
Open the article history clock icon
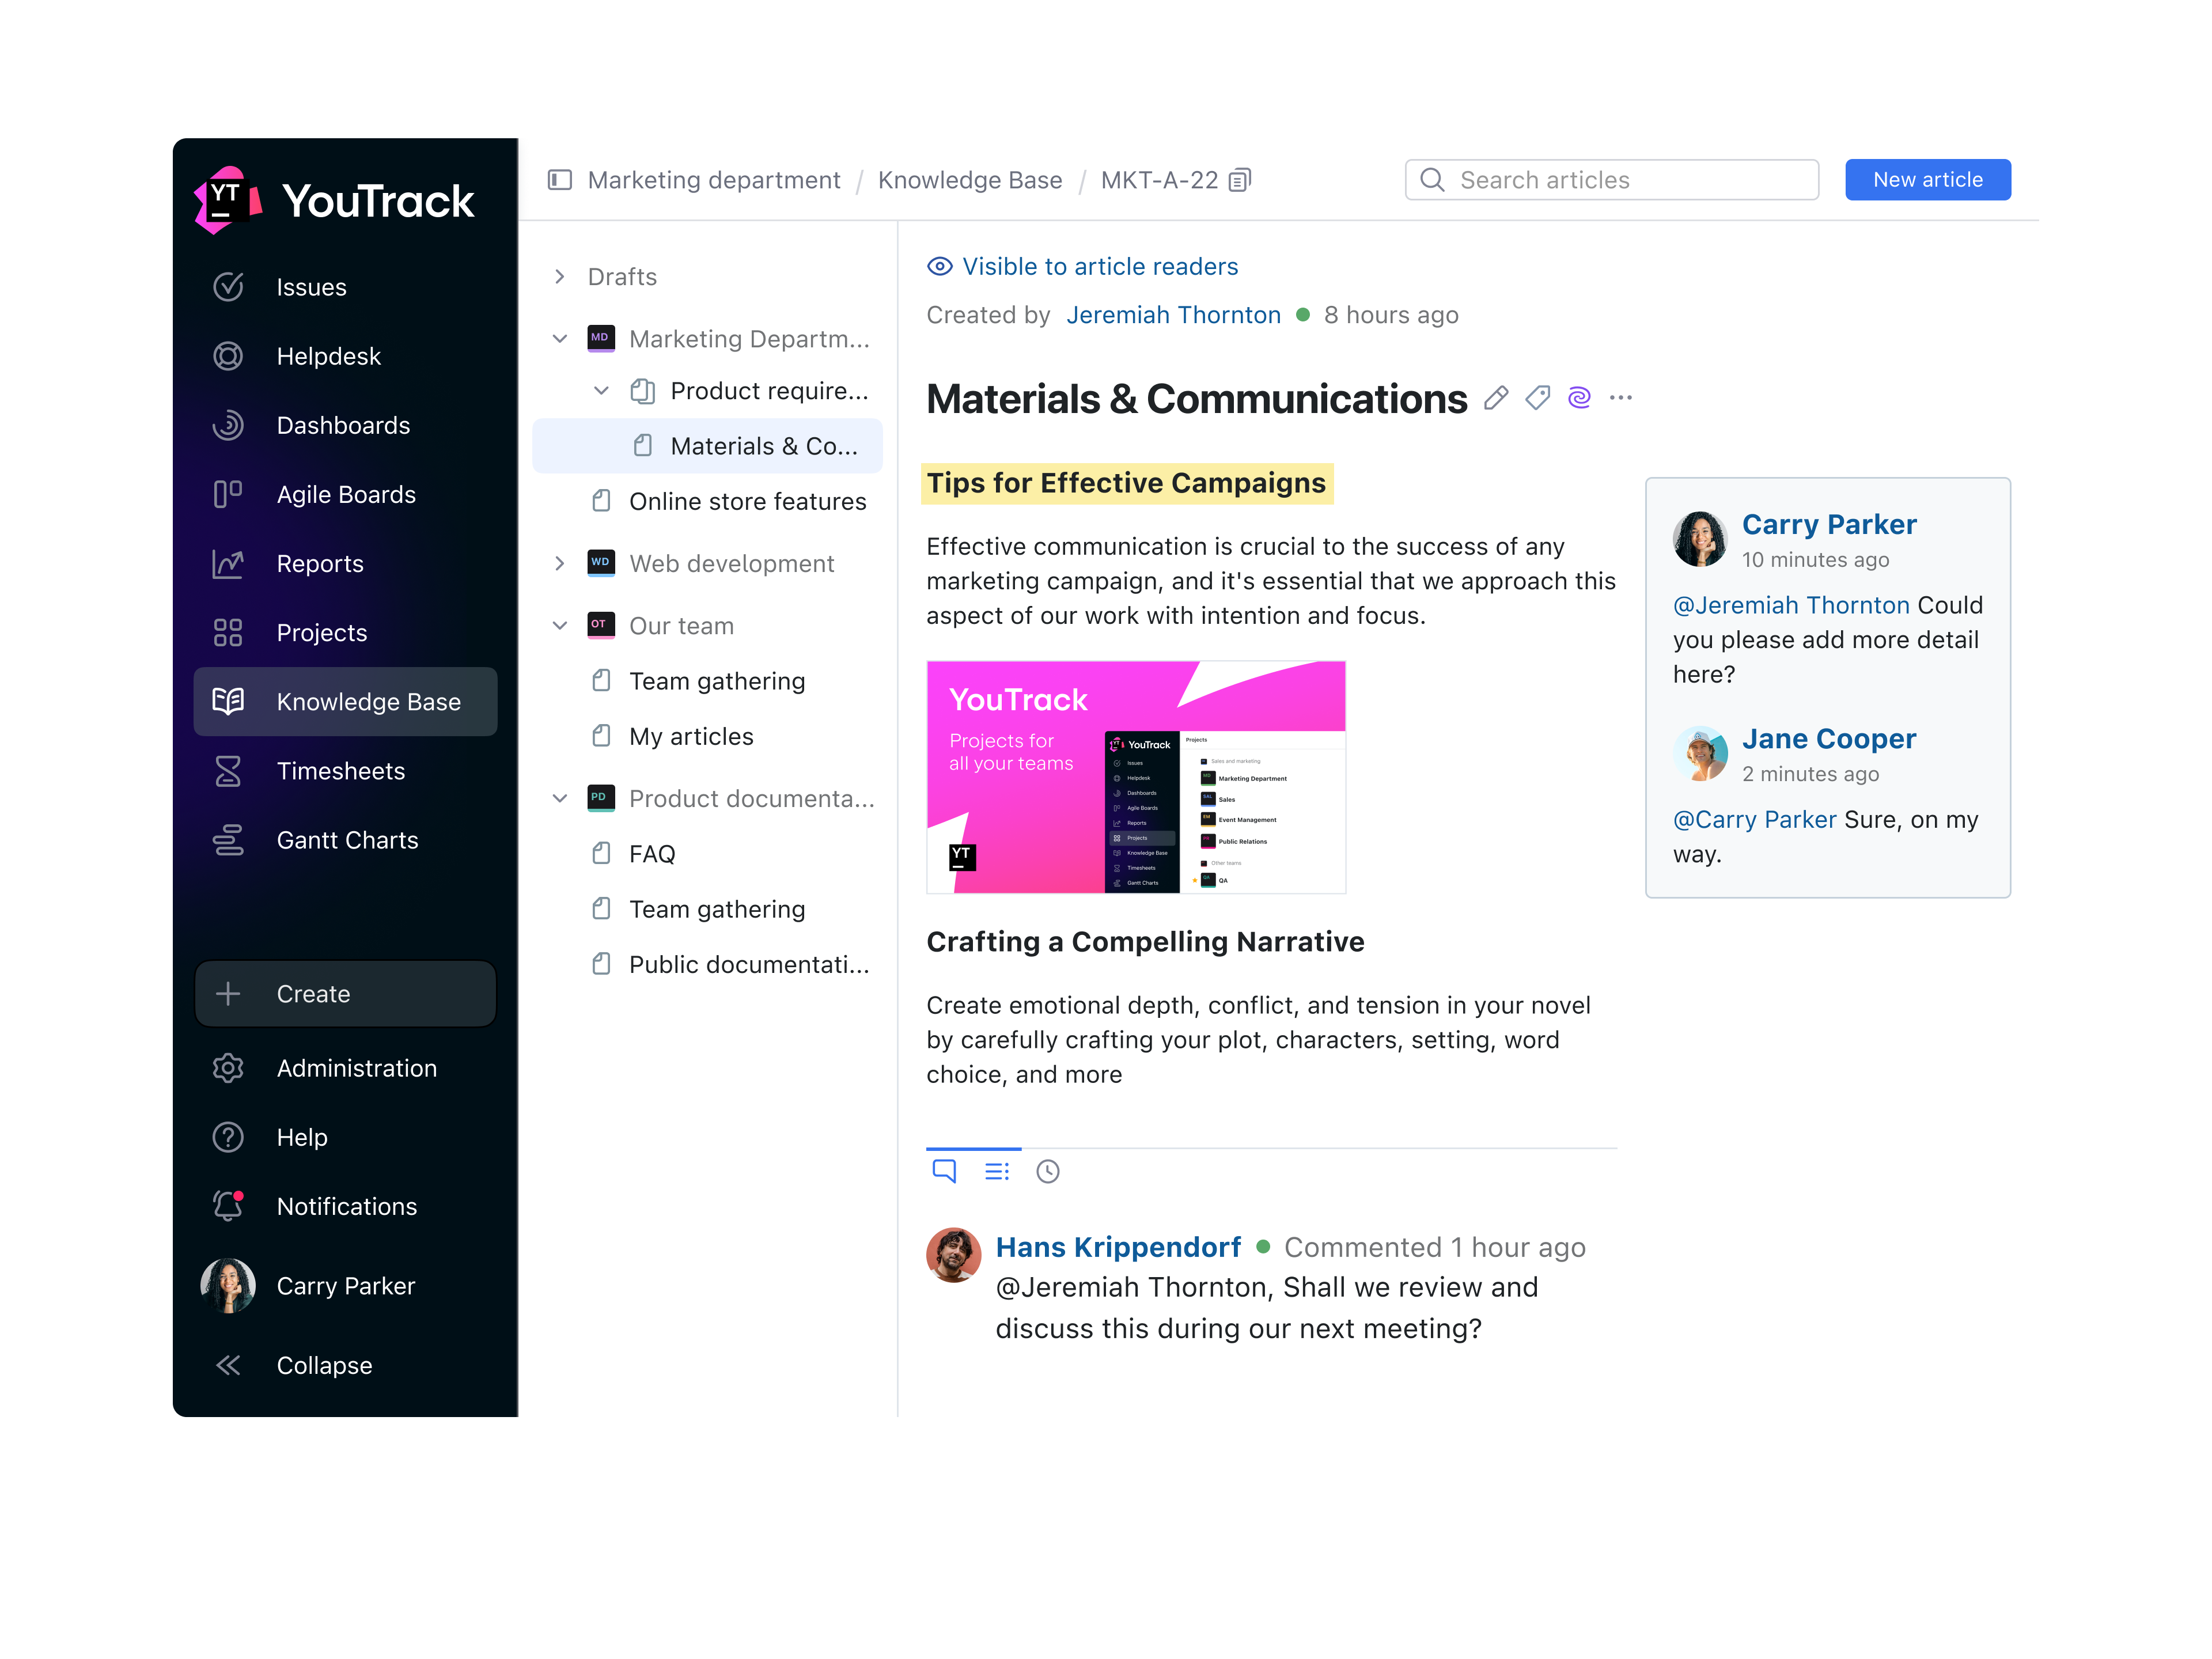click(1048, 1171)
